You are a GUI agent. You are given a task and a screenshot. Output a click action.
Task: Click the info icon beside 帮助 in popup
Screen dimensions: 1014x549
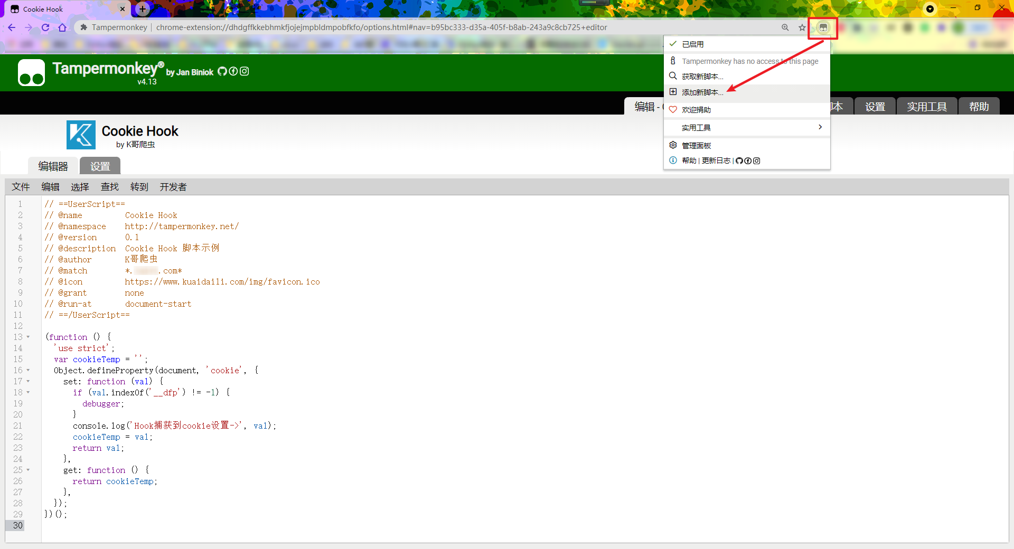[x=673, y=160]
